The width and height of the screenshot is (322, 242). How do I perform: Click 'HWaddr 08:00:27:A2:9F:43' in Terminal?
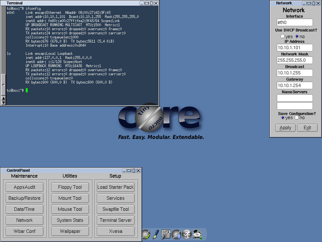coord(88,13)
